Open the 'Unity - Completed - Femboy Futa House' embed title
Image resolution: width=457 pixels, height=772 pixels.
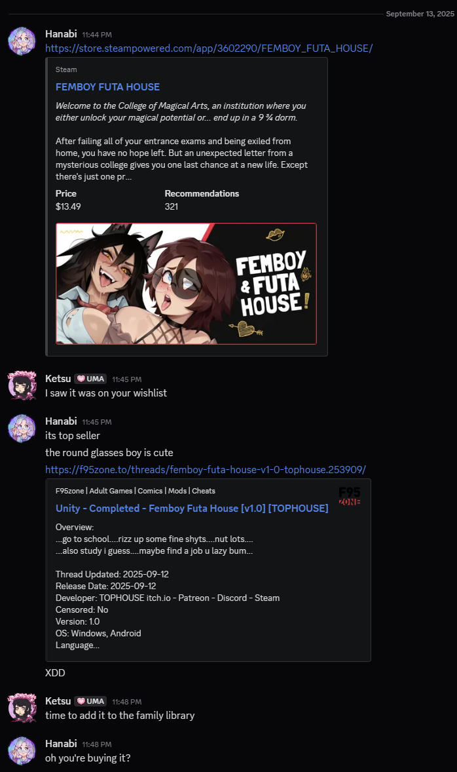coord(192,508)
